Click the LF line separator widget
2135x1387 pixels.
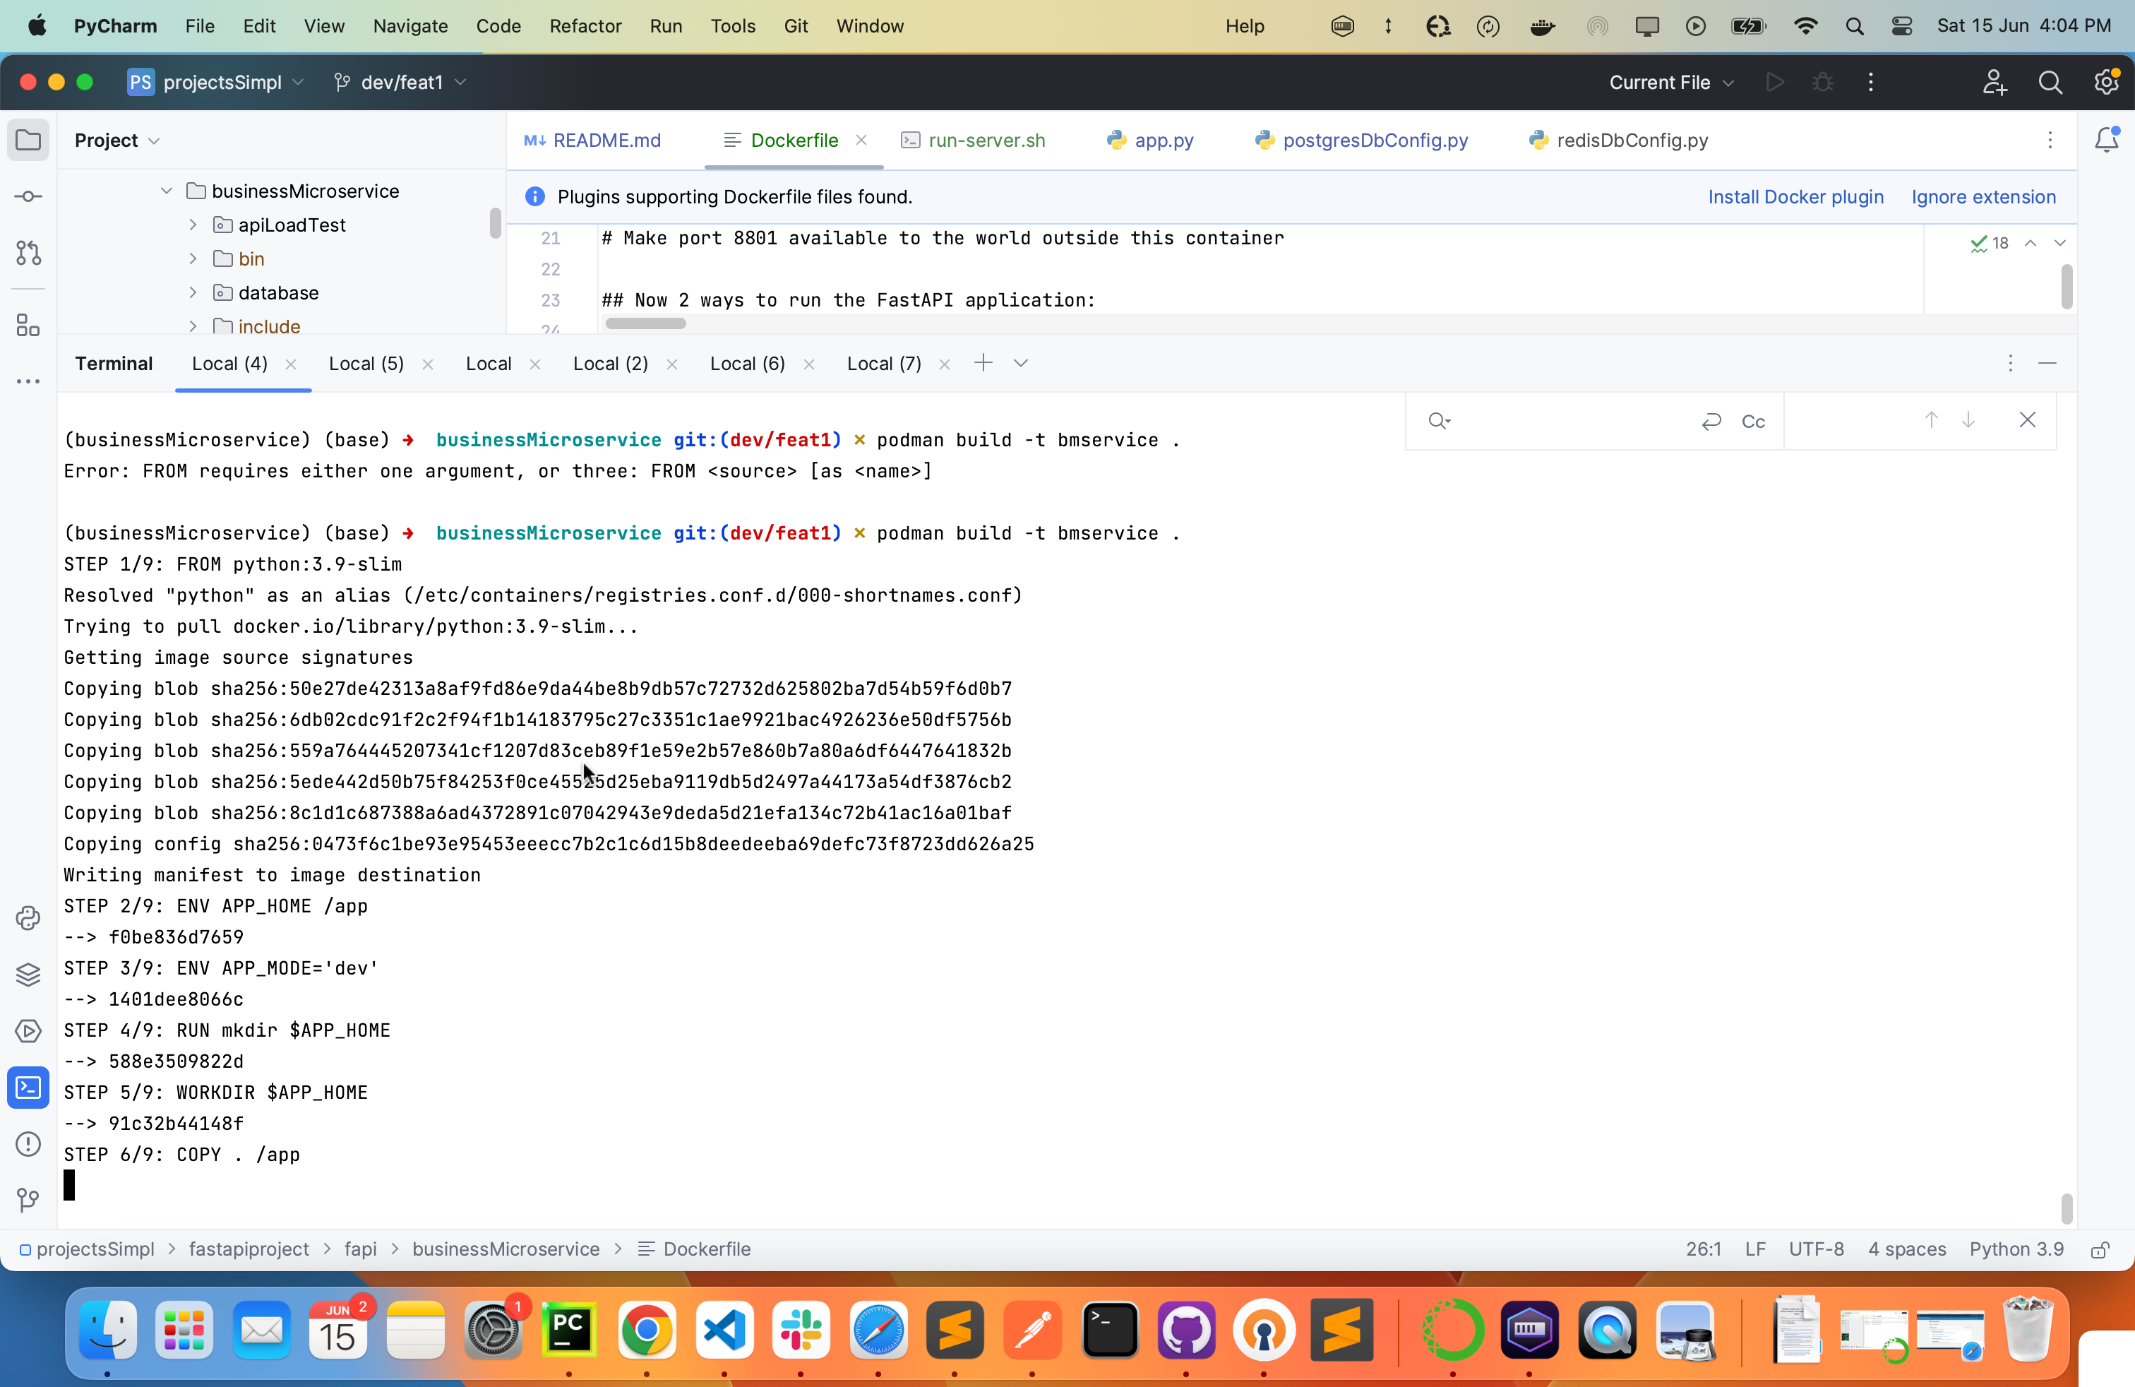click(x=1754, y=1250)
